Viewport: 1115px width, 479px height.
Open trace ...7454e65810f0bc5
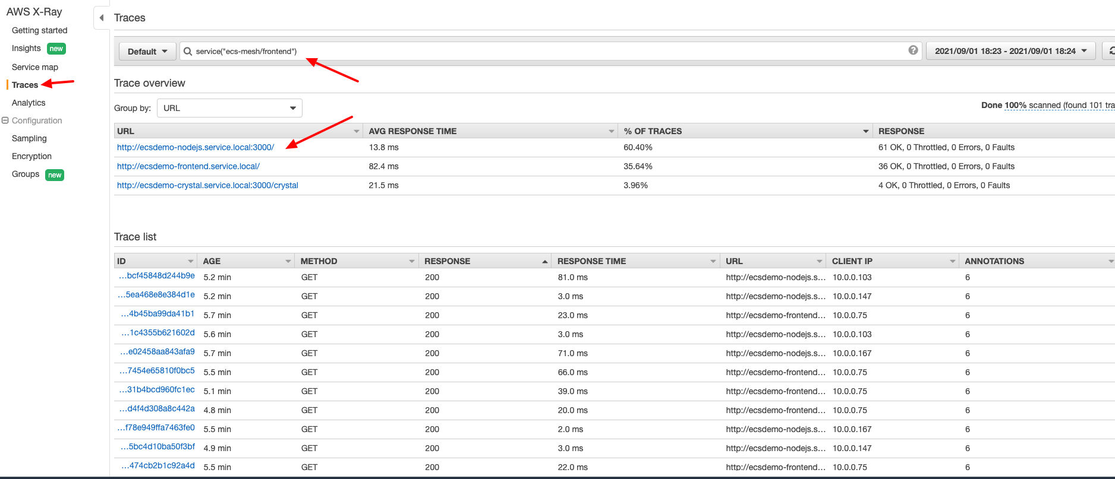[x=157, y=370]
